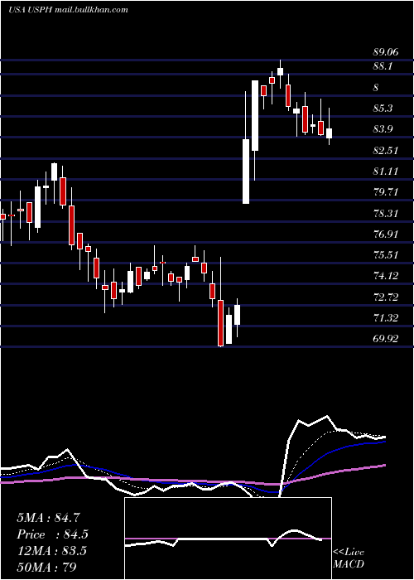Click the tall white gap-up candle near 79.71

click(246, 172)
